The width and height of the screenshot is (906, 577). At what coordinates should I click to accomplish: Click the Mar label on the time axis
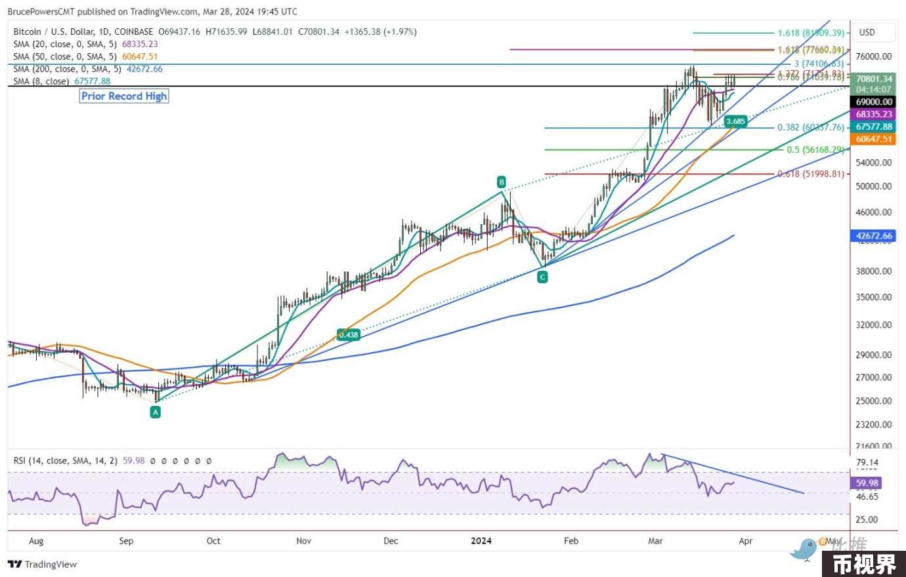click(655, 541)
